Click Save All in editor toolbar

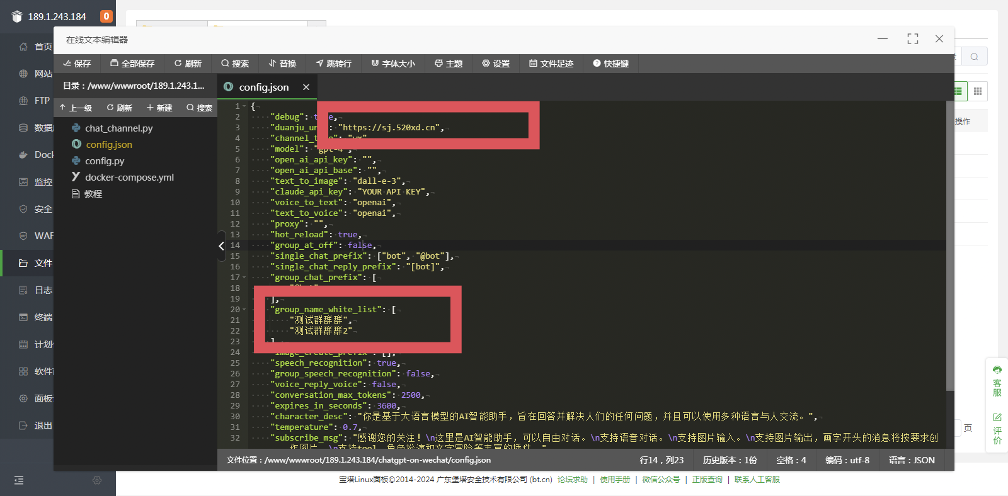tap(132, 64)
